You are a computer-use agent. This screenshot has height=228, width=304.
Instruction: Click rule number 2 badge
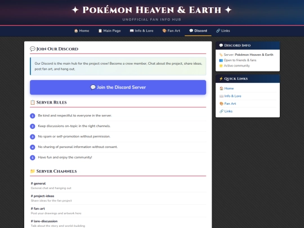(33, 126)
